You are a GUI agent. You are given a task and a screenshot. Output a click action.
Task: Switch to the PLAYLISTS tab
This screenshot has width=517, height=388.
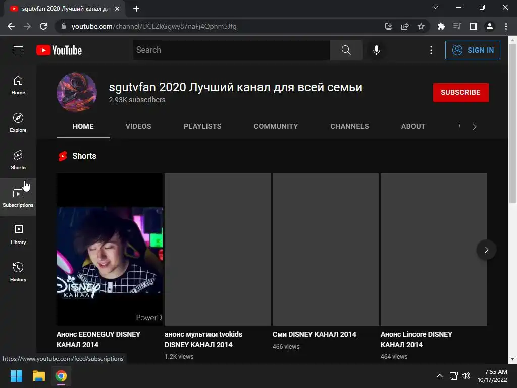(202, 126)
